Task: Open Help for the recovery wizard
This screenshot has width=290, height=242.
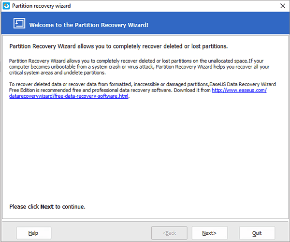Action: pos(33,233)
